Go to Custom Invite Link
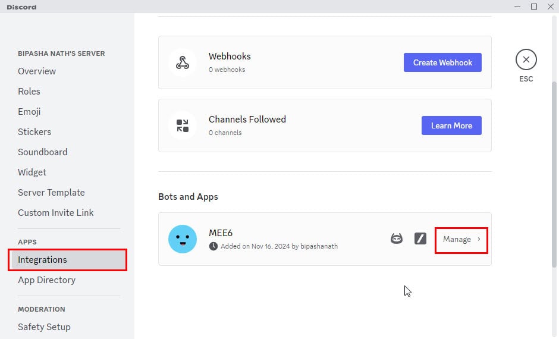 pyautogui.click(x=56, y=213)
